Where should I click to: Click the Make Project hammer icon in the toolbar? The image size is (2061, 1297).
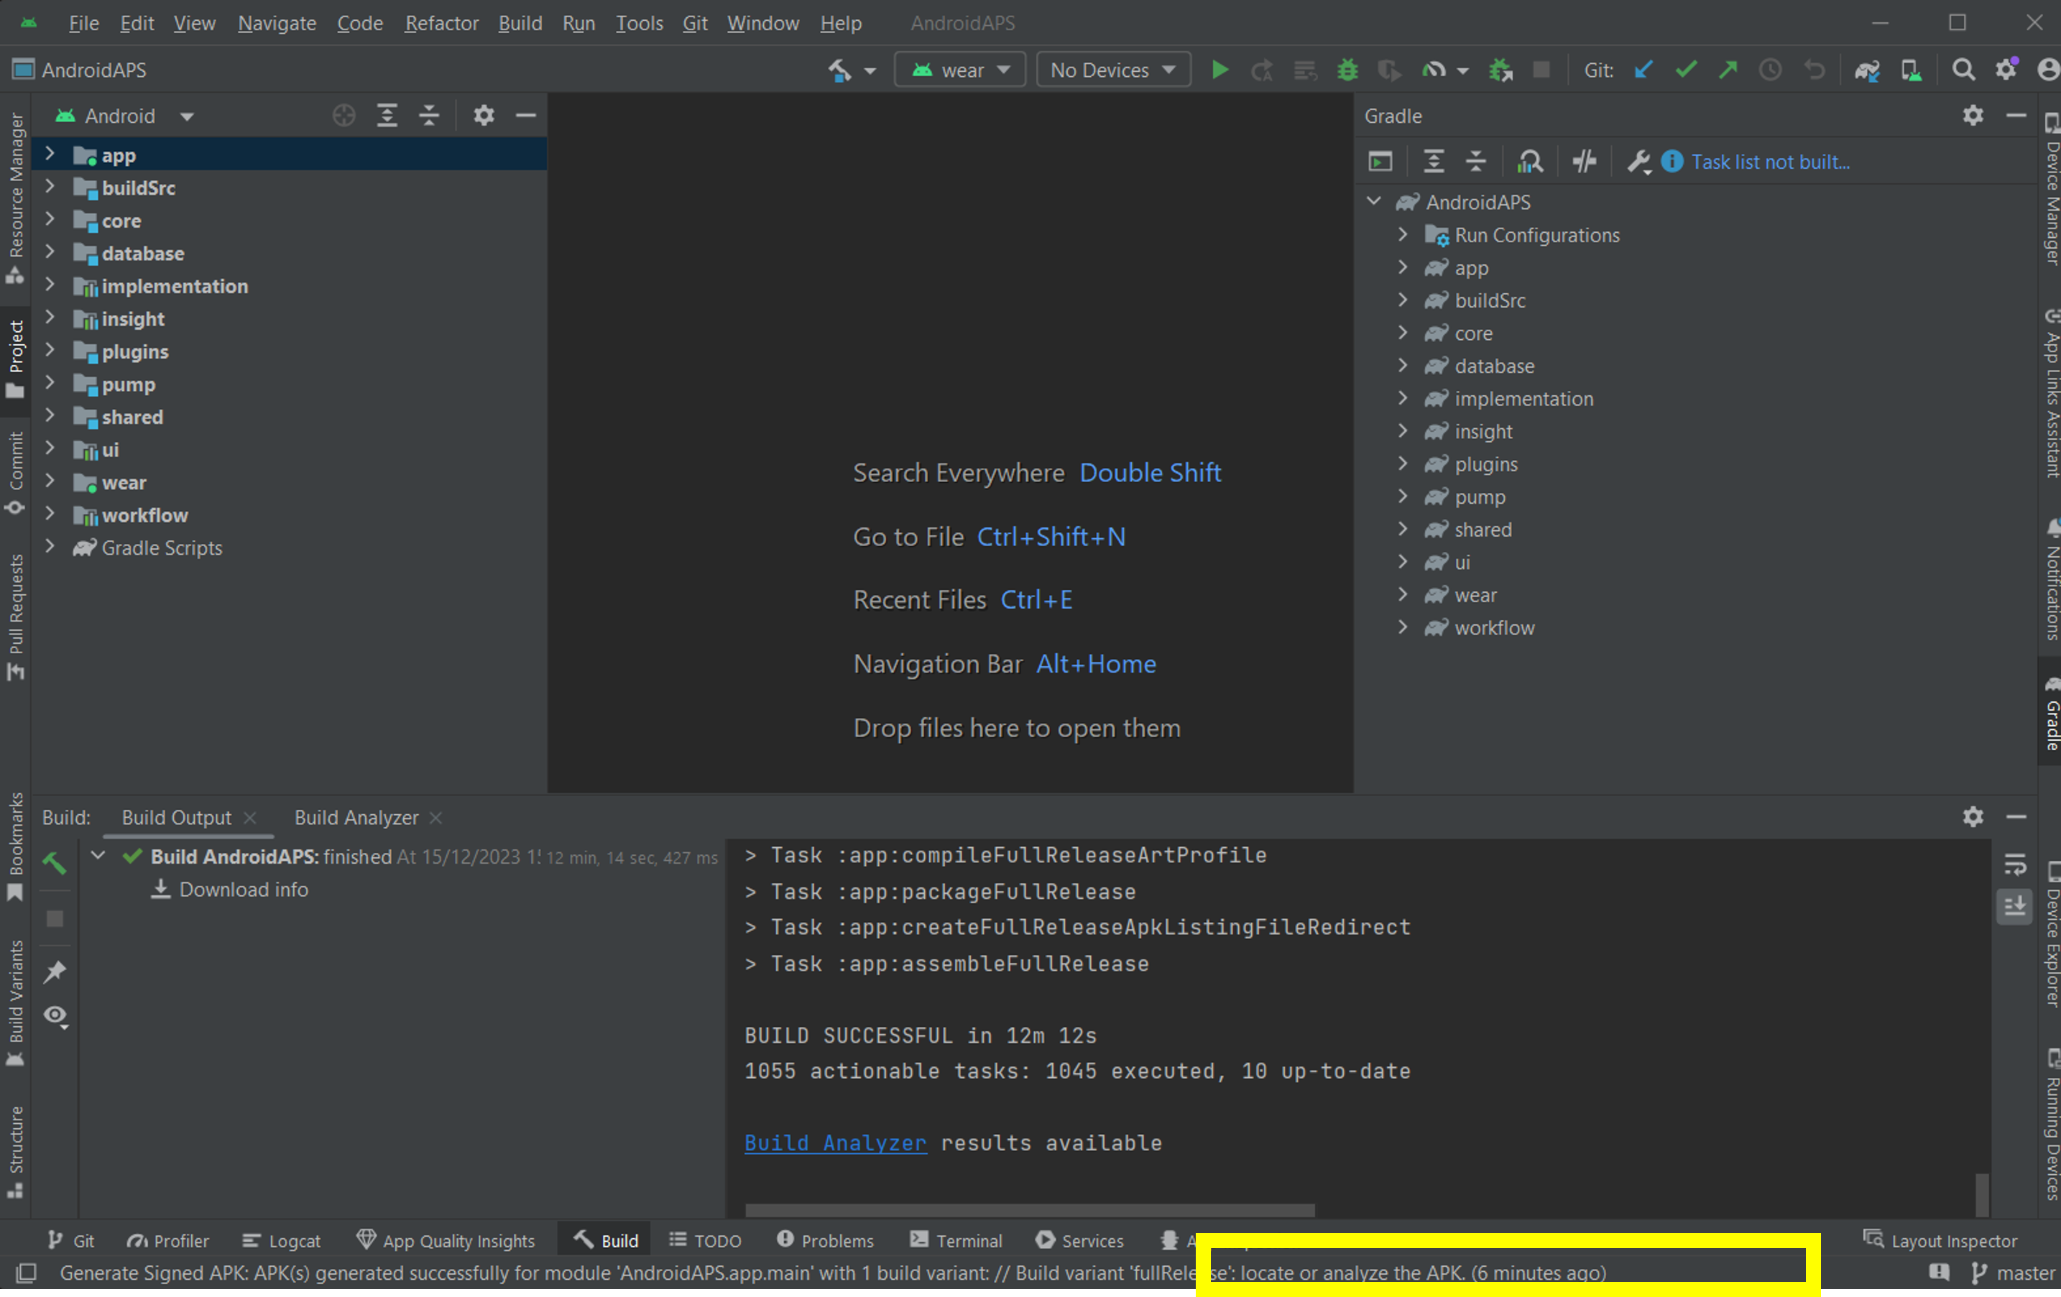839,70
